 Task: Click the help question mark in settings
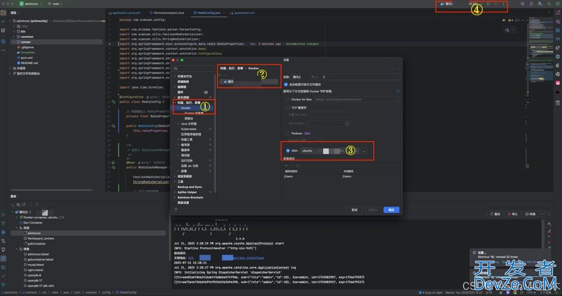click(x=175, y=210)
